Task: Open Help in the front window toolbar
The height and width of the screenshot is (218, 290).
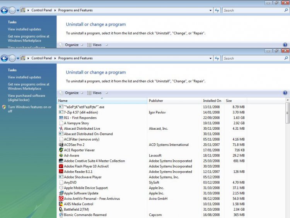Action: coord(285,93)
